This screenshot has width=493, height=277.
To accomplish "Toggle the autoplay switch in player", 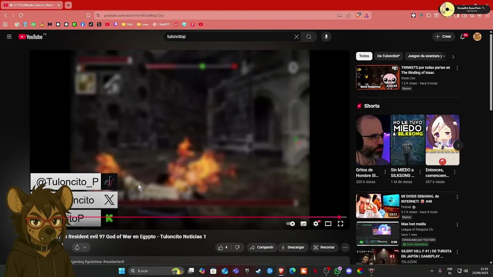I will click(291, 224).
